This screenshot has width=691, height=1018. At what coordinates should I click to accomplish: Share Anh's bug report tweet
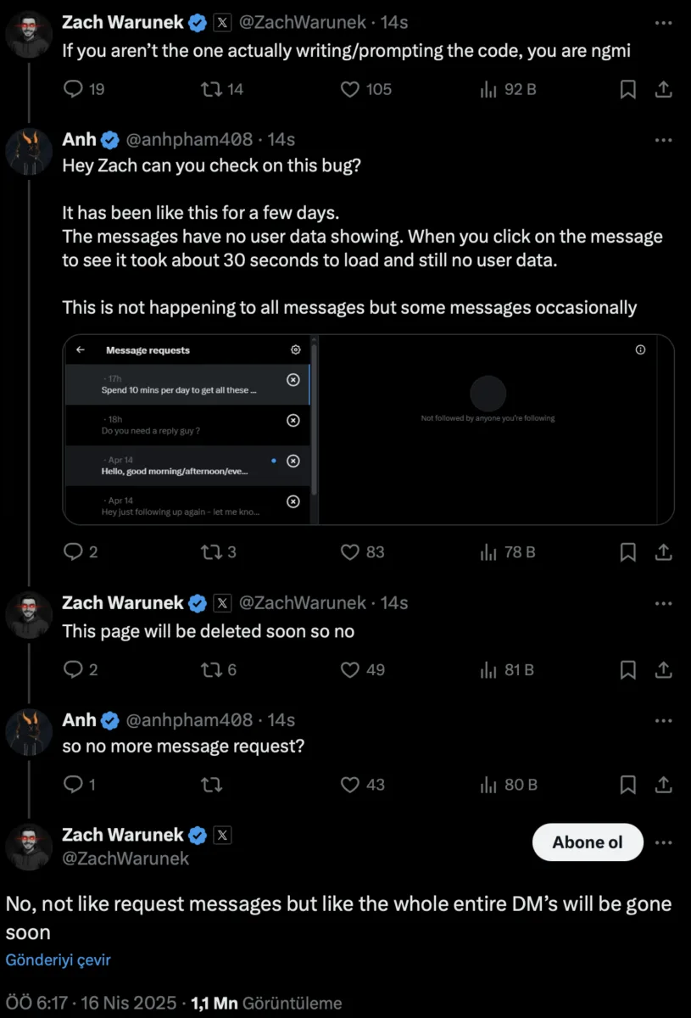664,552
